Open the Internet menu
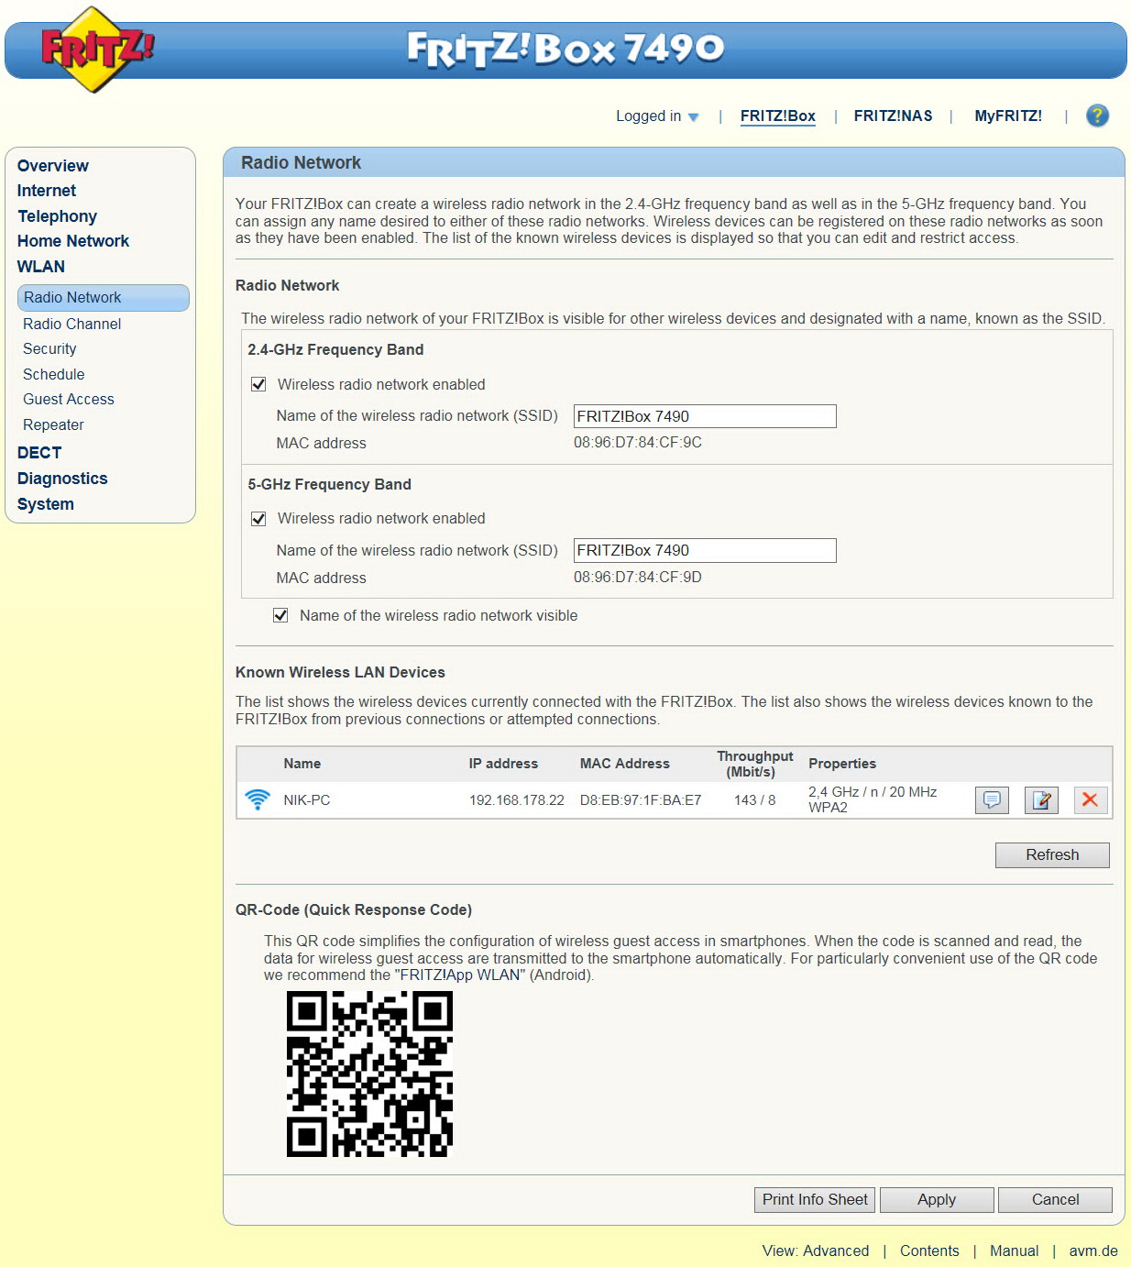 coord(47,191)
